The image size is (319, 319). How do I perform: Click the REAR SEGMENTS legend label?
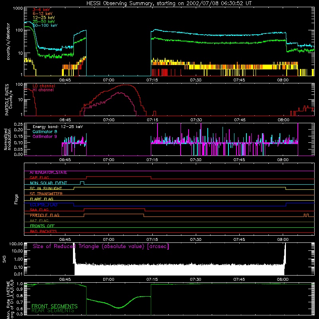(x=53, y=311)
